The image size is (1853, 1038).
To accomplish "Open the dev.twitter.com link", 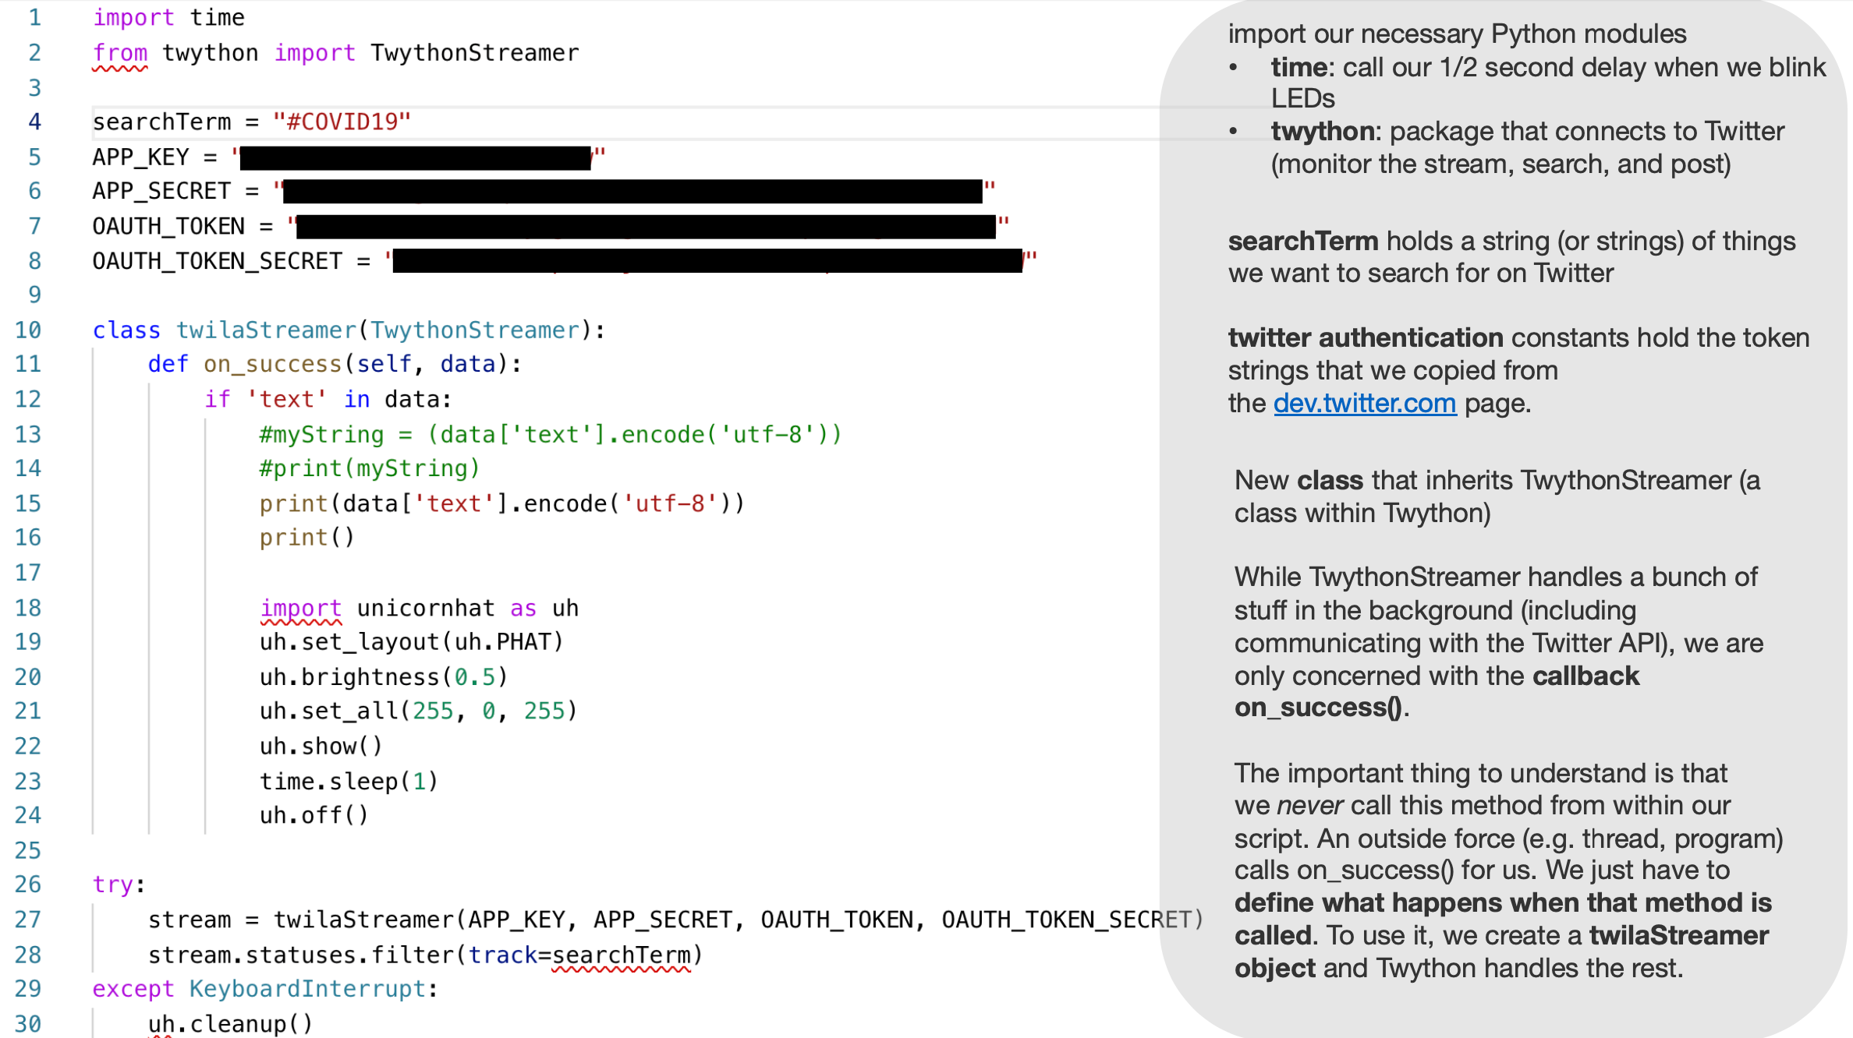I will (1365, 403).
